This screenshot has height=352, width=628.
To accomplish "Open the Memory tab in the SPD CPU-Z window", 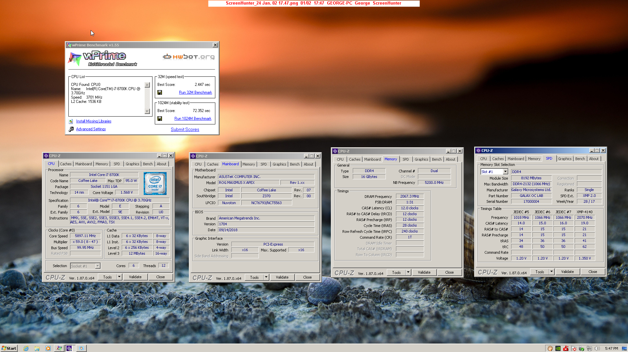I will (534, 159).
